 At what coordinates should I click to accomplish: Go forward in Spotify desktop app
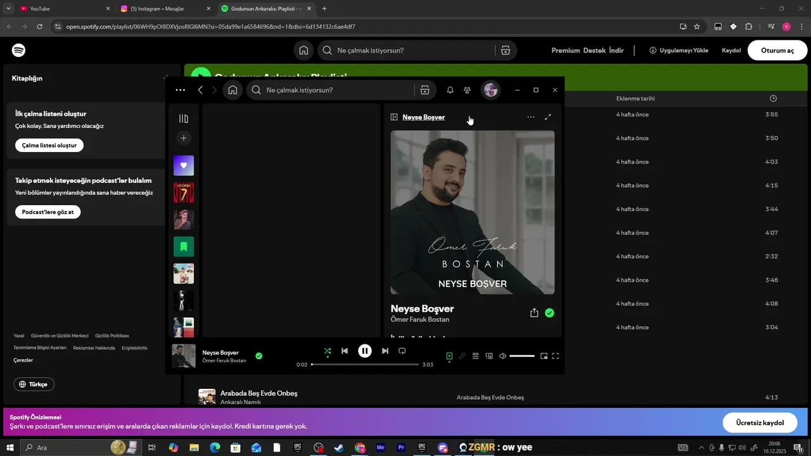(214, 90)
